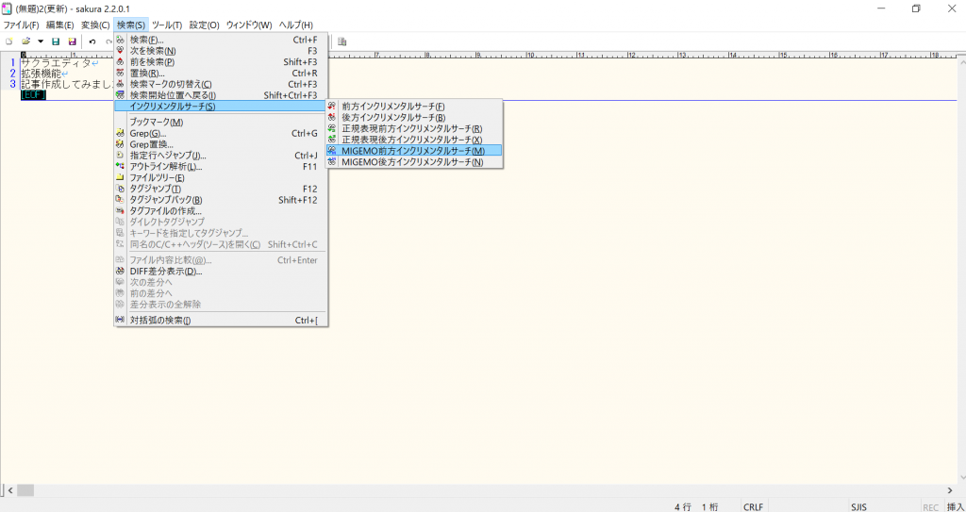Click the greyed キーワードを指定してタグジャンプ... entry
The height and width of the screenshot is (512, 966).
[221, 233]
